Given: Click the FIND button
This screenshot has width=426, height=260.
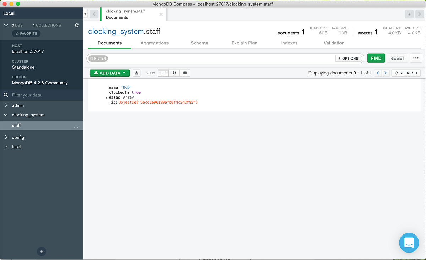Looking at the screenshot, I should point(376,58).
